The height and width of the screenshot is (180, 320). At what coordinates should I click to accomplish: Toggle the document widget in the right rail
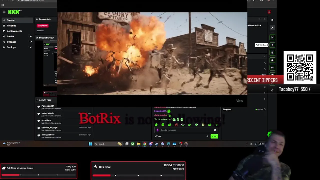coord(272,52)
